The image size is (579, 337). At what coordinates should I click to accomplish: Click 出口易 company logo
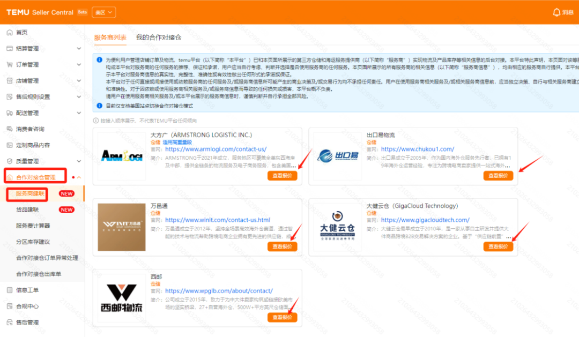pos(338,156)
